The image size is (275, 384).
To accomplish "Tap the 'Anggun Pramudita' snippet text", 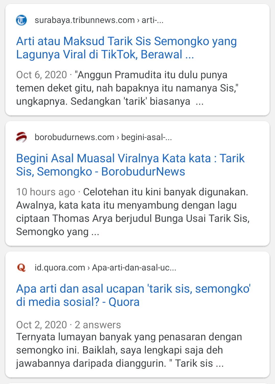I will pyautogui.click(x=127, y=88).
